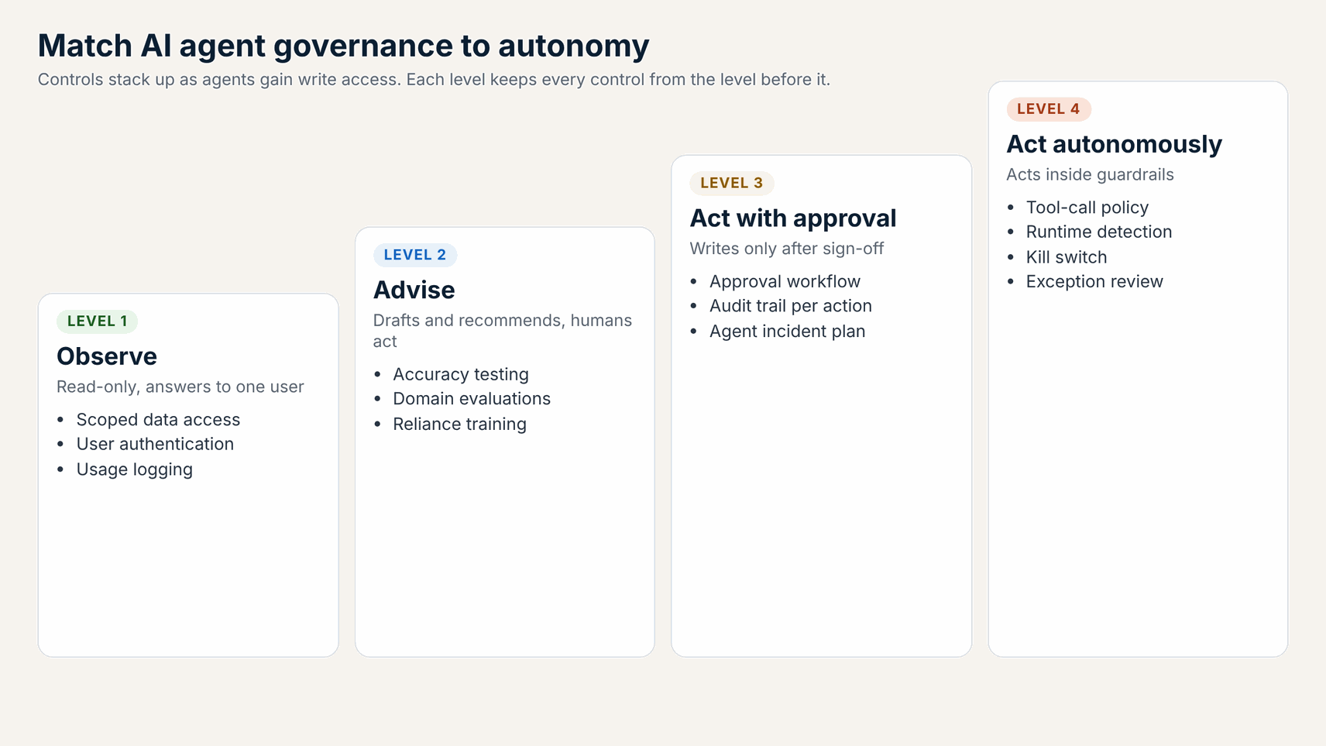Viewport: 1326px width, 746px height.
Task: Select the "LEVEL 3" amber badge
Action: 732,183
